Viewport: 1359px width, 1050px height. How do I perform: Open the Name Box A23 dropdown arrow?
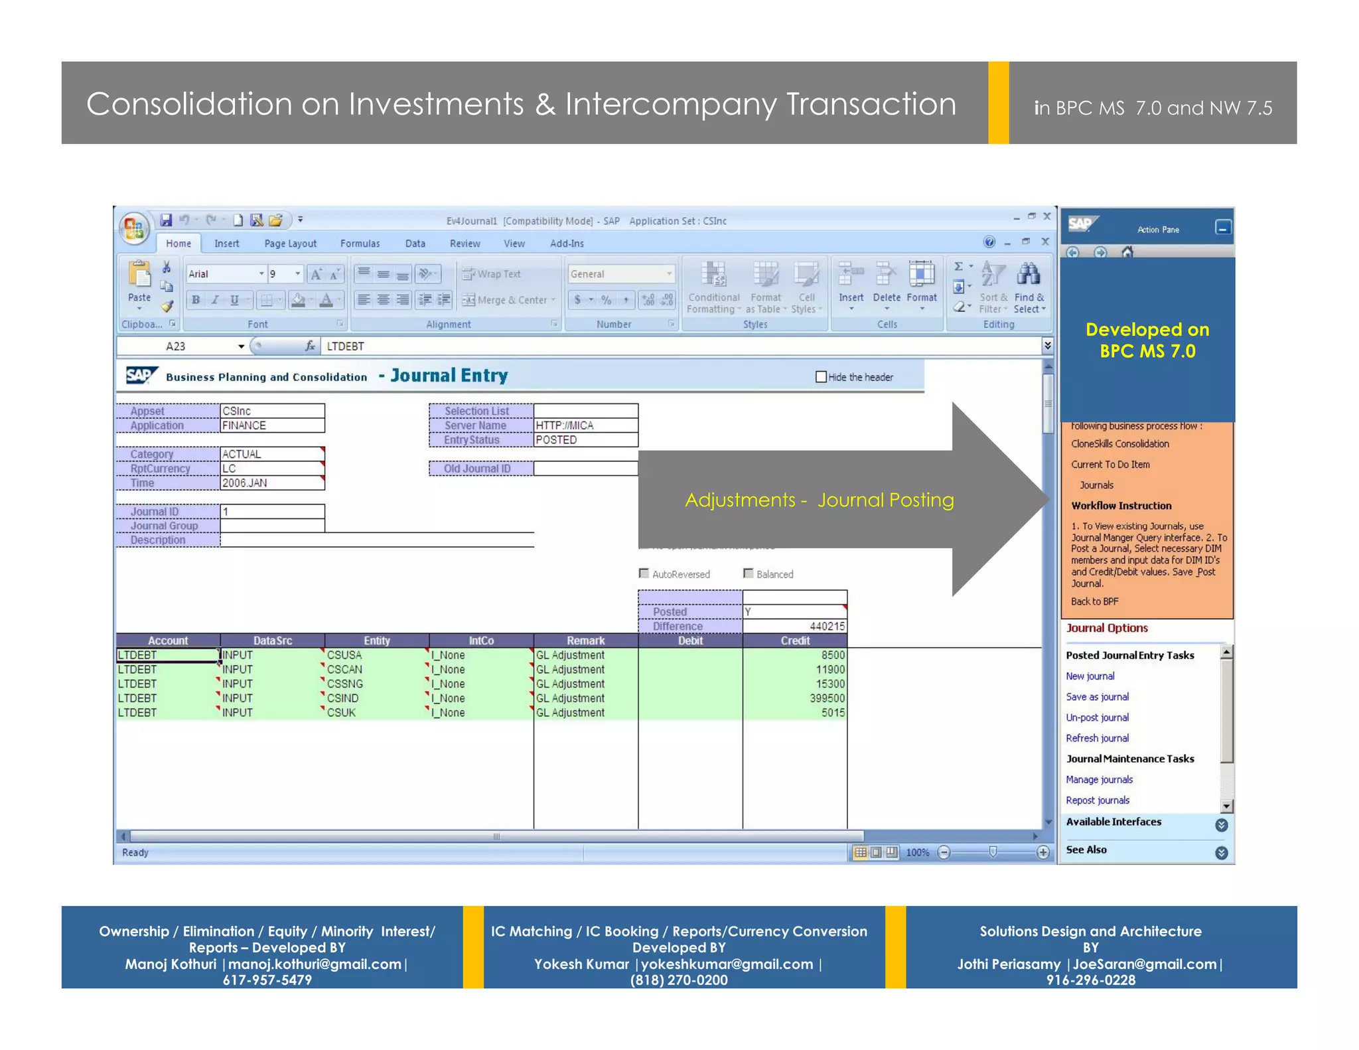(x=241, y=346)
